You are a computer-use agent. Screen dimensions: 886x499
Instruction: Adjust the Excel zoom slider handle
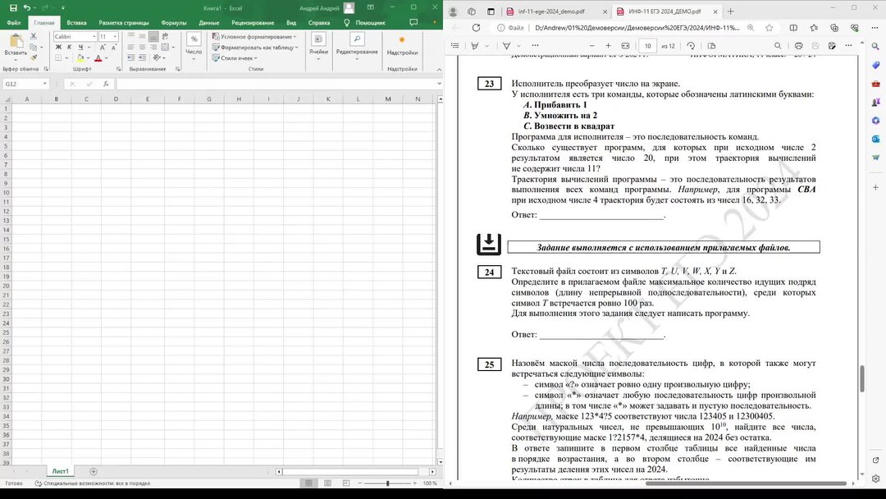pyautogui.click(x=387, y=483)
